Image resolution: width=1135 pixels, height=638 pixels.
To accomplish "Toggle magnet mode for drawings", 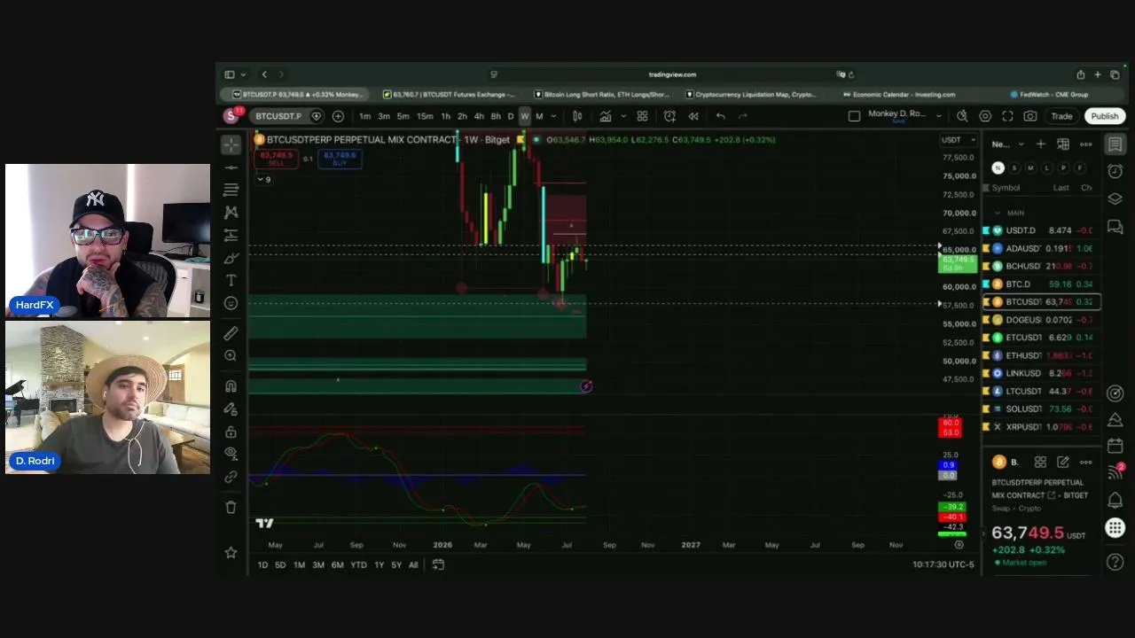I will click(231, 386).
